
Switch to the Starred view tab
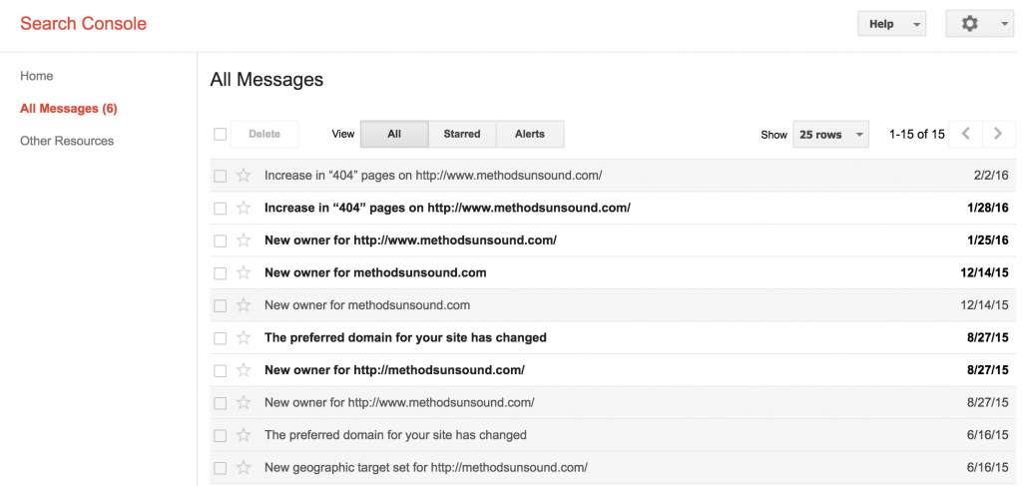462,134
